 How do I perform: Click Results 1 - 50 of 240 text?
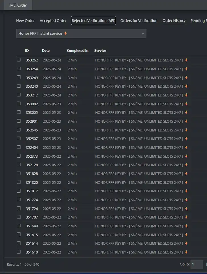point(23,264)
